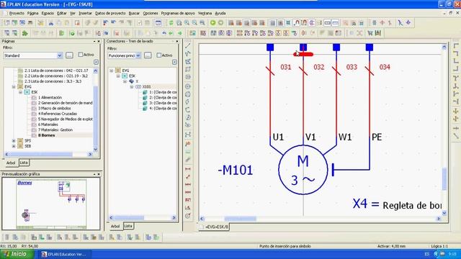Screen dimensions: 461x259
Task: Click the Conectores panel horizontal scrollbar
Action: [x=143, y=217]
